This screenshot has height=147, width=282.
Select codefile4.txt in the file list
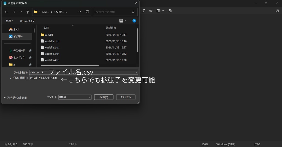click(x=50, y=60)
